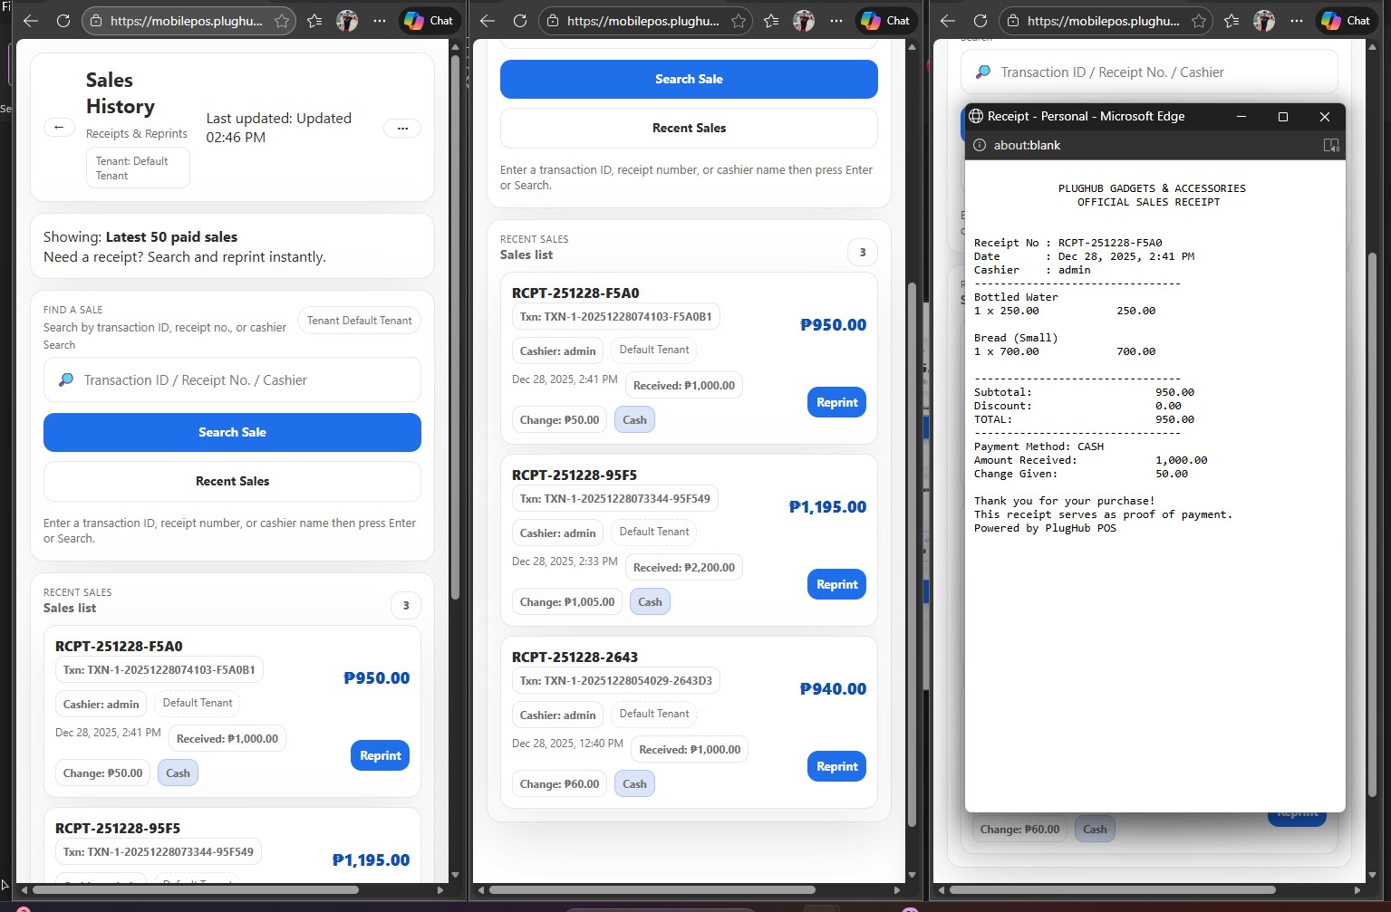
Task: Open the ellipsis menu next to Last updated time
Action: point(401,128)
